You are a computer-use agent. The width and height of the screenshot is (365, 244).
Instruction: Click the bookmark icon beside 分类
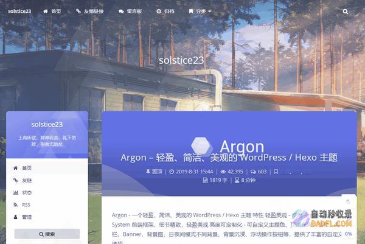click(x=191, y=11)
